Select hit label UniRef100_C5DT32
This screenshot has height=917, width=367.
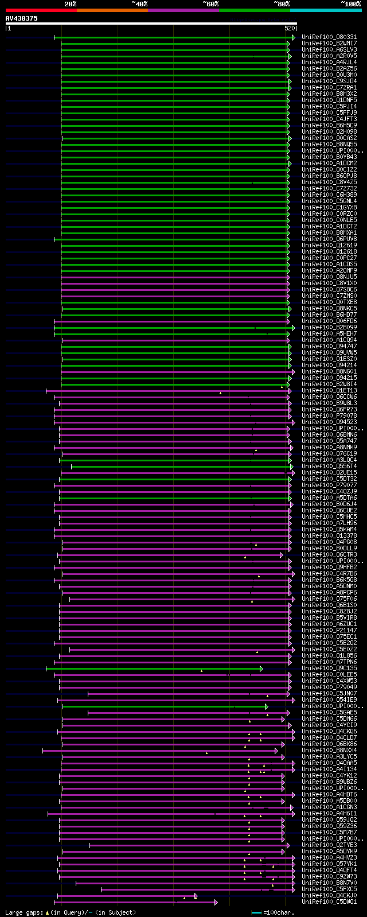pos(329,479)
